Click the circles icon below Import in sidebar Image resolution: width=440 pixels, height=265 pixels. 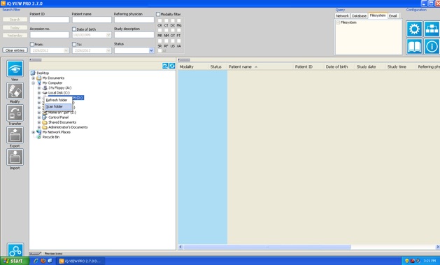[x=15, y=250]
